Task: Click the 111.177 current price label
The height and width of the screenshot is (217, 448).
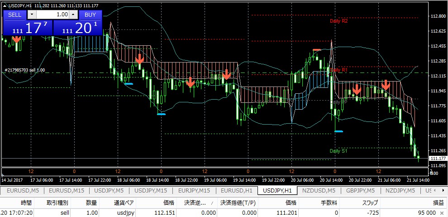Action: [x=437, y=158]
